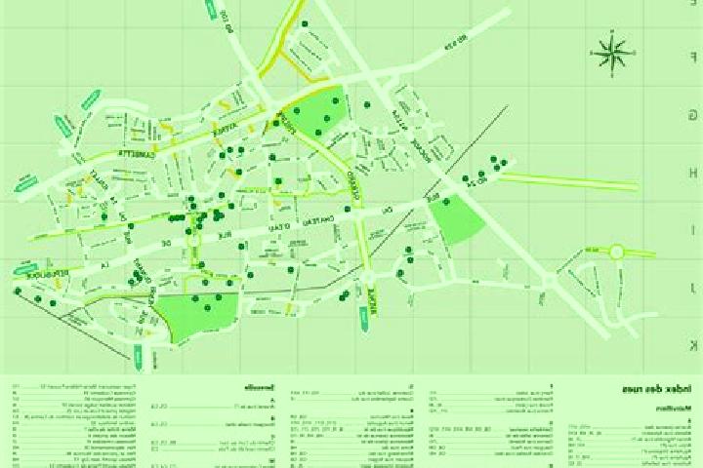
Task: Click the teal direction arrow at the bottom left
Action: (138, 357)
